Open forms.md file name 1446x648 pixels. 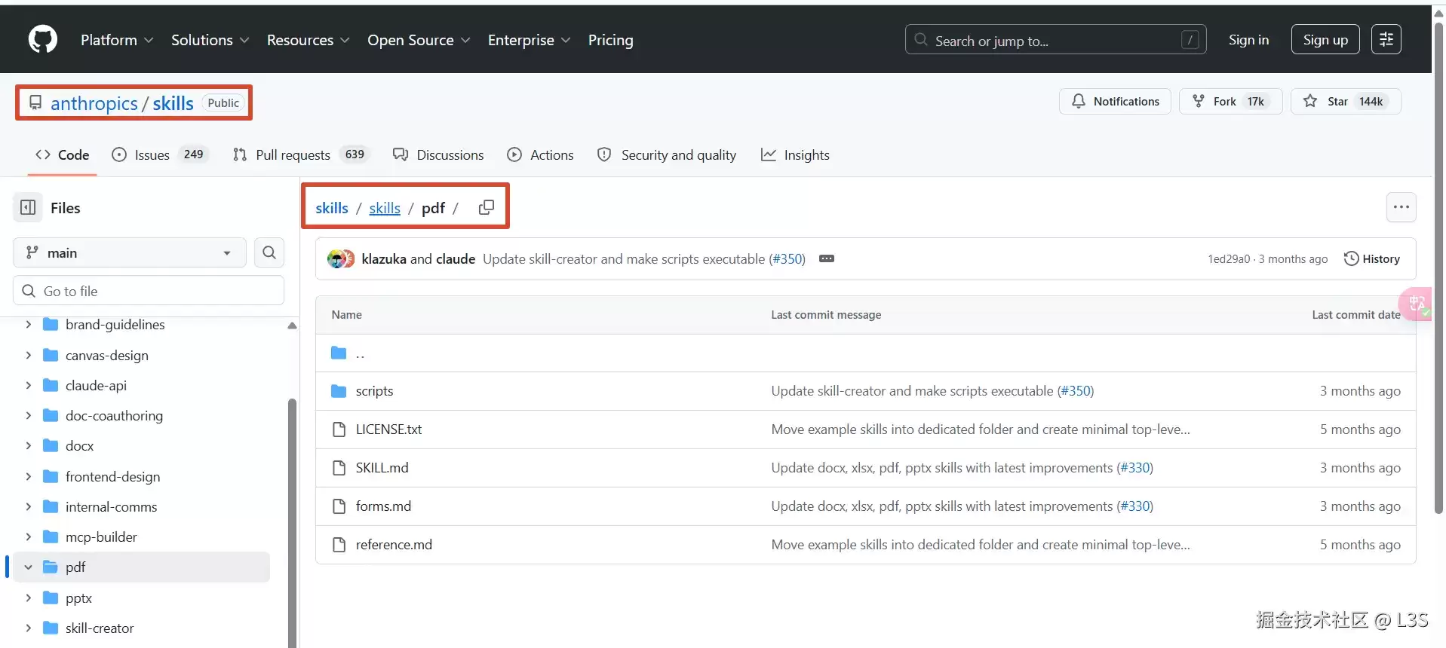[383, 506]
